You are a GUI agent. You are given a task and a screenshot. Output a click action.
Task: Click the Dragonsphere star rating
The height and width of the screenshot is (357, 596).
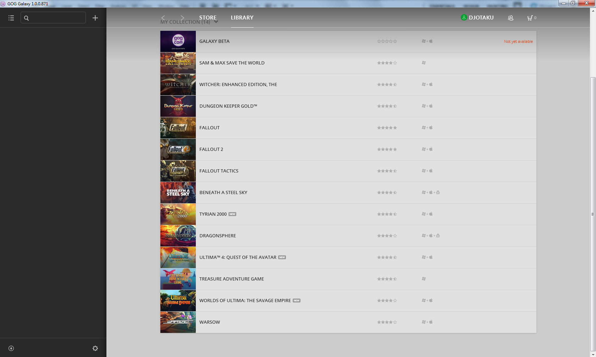click(387, 236)
